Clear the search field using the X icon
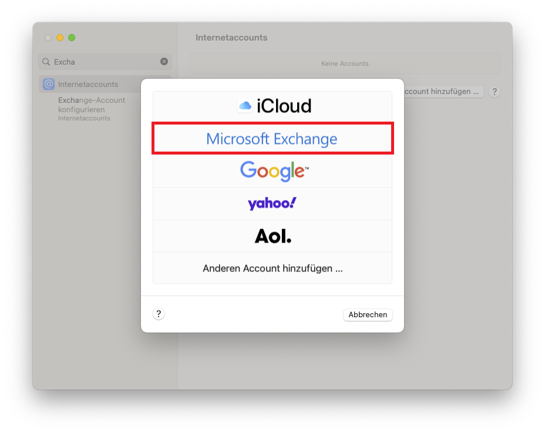Image resolution: width=545 pixels, height=433 pixels. click(164, 62)
